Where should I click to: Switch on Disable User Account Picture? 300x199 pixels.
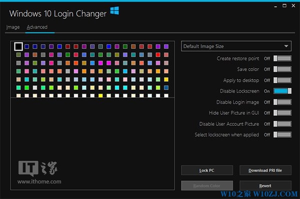click(x=282, y=124)
